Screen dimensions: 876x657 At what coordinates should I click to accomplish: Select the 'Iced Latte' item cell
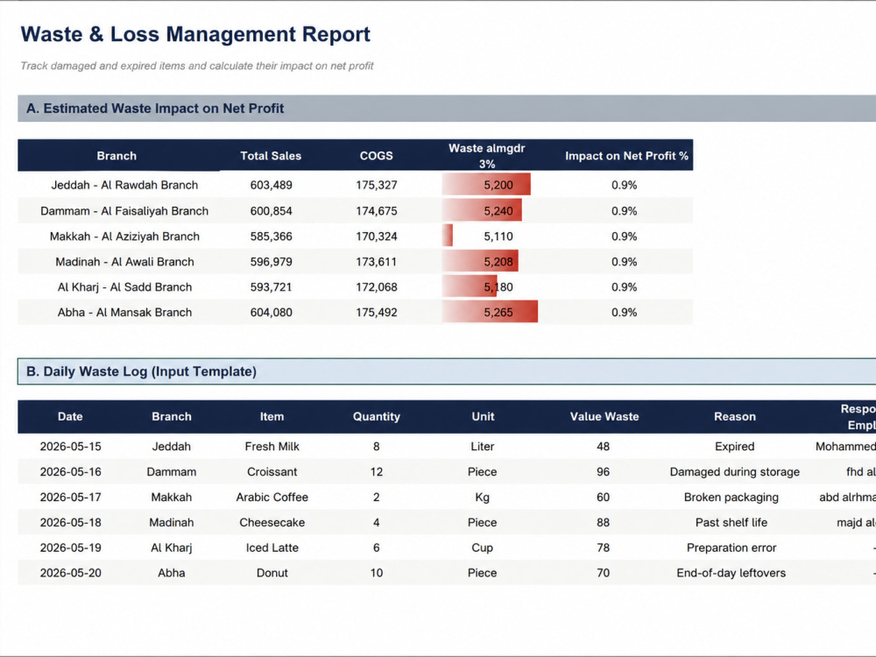(272, 547)
